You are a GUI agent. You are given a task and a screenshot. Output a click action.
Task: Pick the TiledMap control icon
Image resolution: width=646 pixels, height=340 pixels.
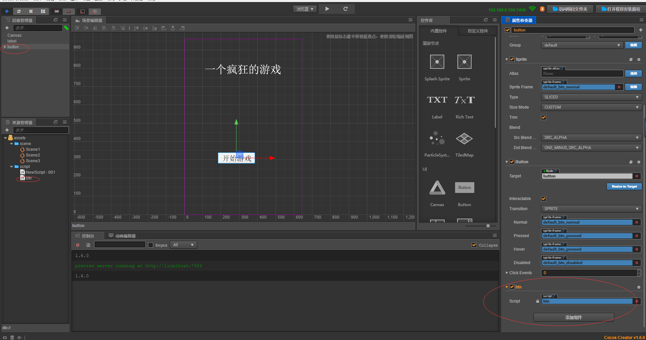pyautogui.click(x=465, y=138)
